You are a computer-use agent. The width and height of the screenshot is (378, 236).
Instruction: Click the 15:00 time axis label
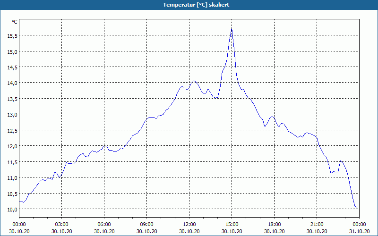pos(232,225)
